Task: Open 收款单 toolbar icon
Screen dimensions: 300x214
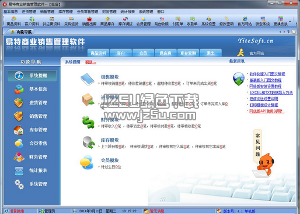Action: [x=192, y=22]
